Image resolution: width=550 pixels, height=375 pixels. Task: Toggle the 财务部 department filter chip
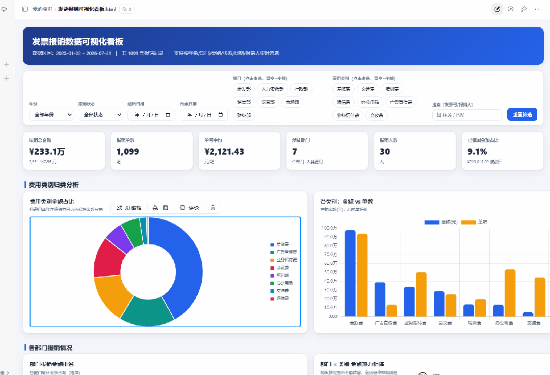pos(244,115)
